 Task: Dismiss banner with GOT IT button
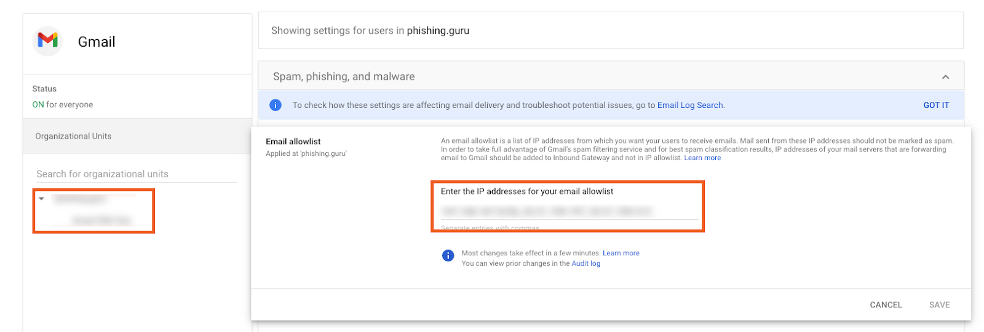point(935,105)
